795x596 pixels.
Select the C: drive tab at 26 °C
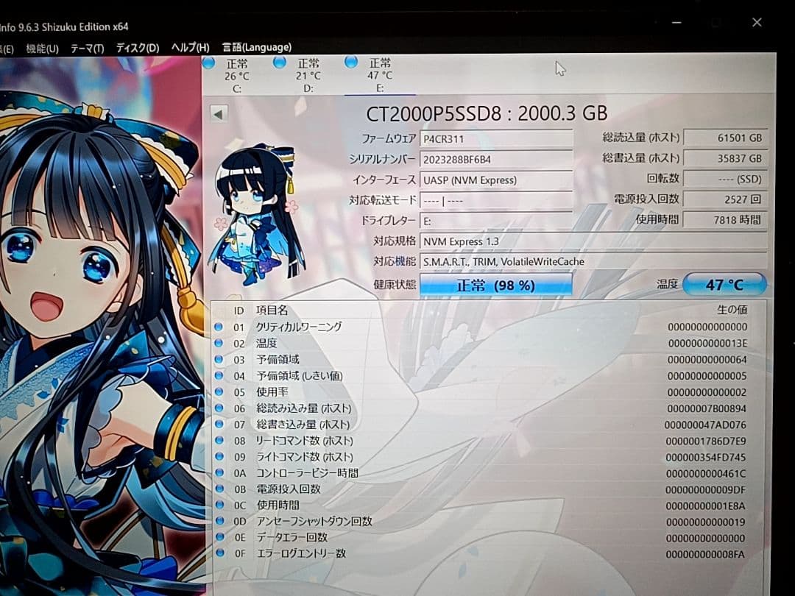[x=237, y=76]
